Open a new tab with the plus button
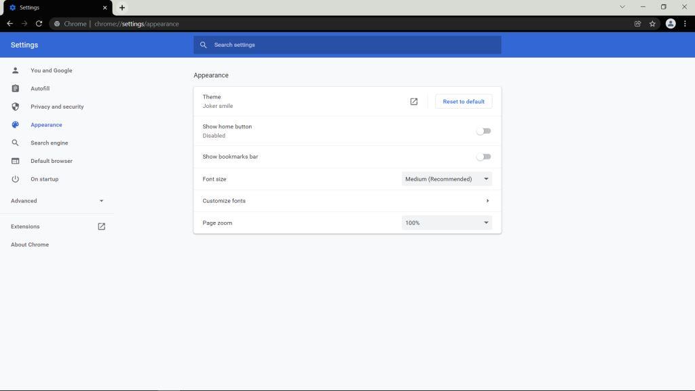Image resolution: width=695 pixels, height=391 pixels. [122, 7]
